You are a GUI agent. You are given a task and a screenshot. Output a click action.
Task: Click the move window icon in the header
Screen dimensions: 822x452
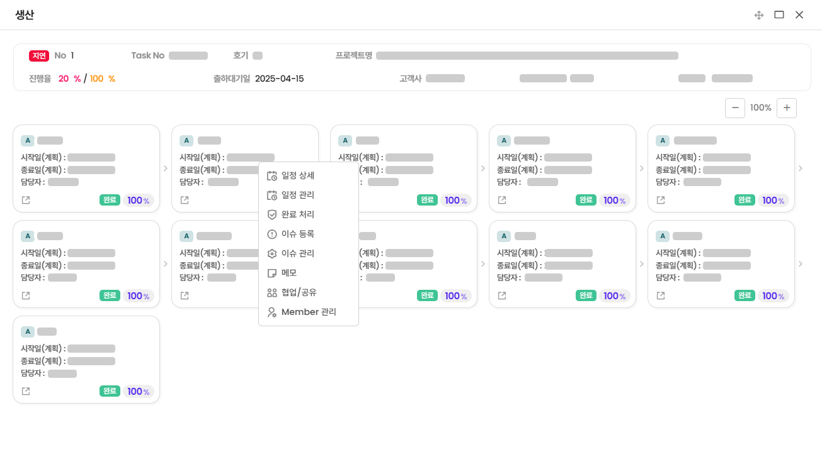tap(759, 15)
